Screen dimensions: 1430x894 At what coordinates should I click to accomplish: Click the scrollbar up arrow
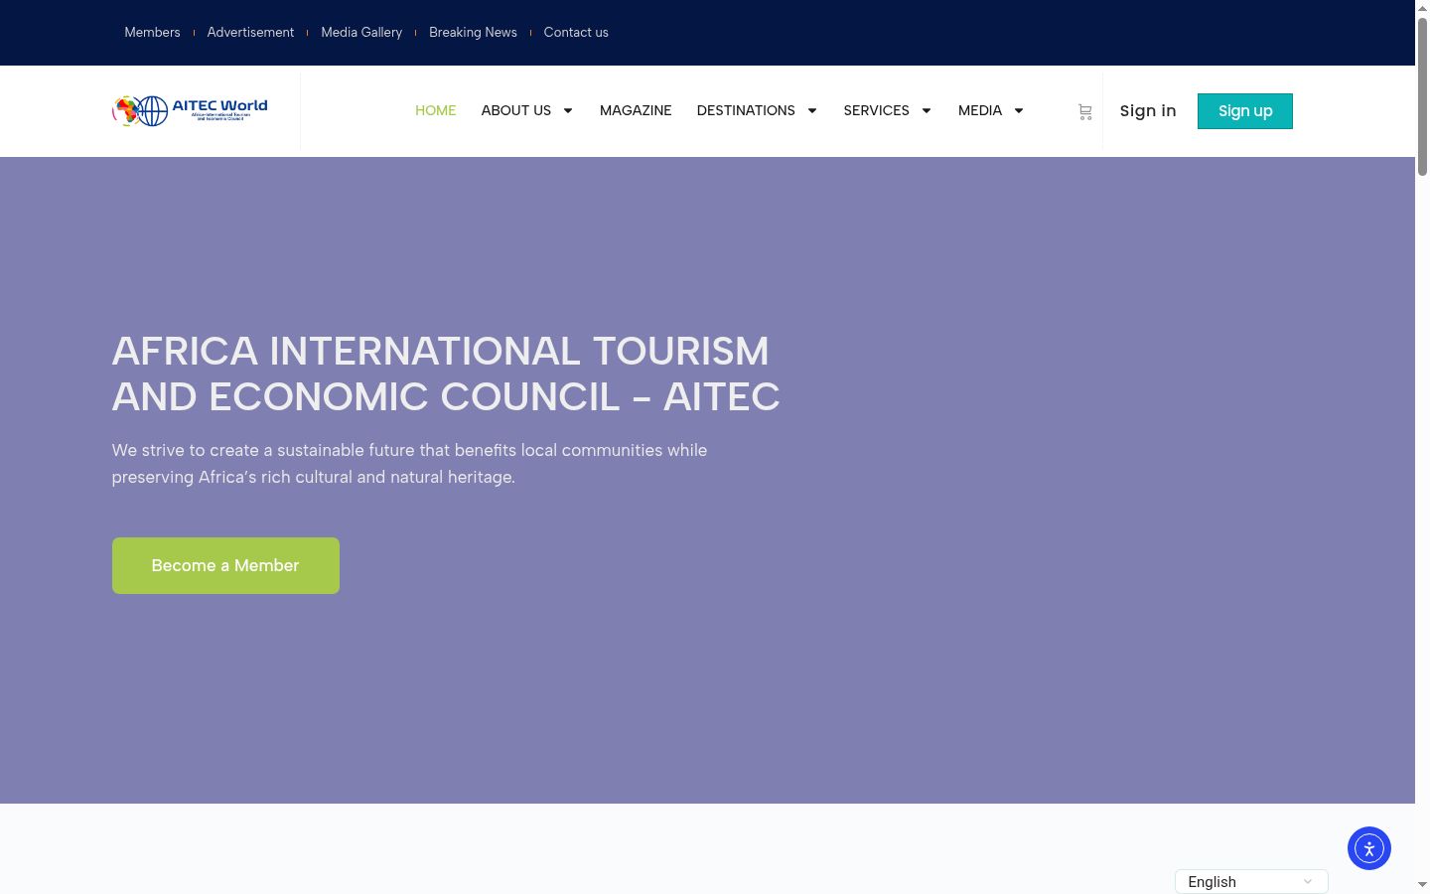point(1422,8)
